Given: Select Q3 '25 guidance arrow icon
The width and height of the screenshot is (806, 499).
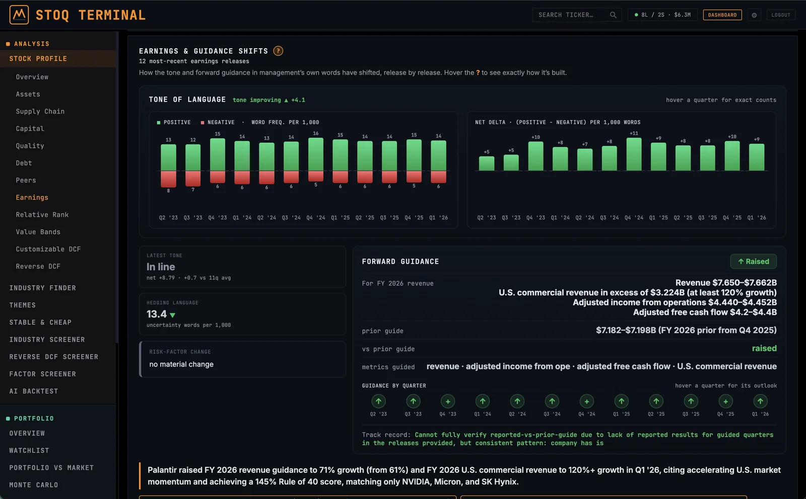Looking at the screenshot, I should 691,401.
